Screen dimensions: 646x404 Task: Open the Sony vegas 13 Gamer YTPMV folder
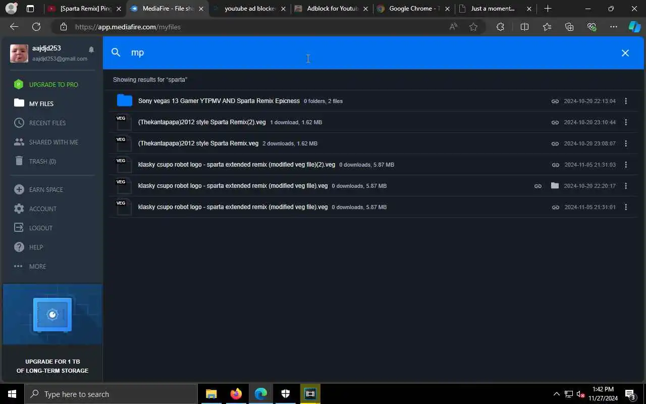coord(219,101)
